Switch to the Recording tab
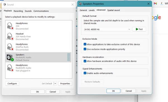 click(x=18, y=11)
